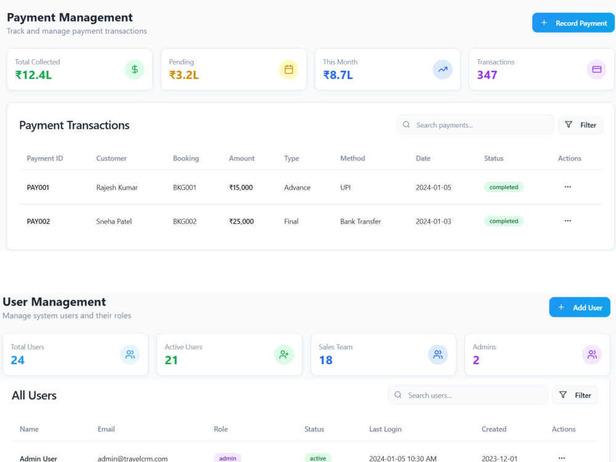The image size is (616, 462).
Task: Click the Type column header
Action: (x=291, y=158)
